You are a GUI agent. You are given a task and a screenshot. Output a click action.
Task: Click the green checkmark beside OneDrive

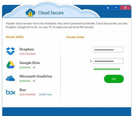point(34,81)
